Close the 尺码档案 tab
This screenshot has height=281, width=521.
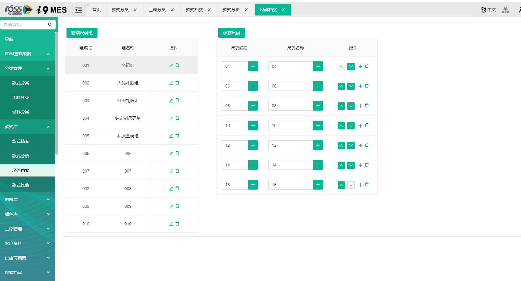tap(283, 10)
